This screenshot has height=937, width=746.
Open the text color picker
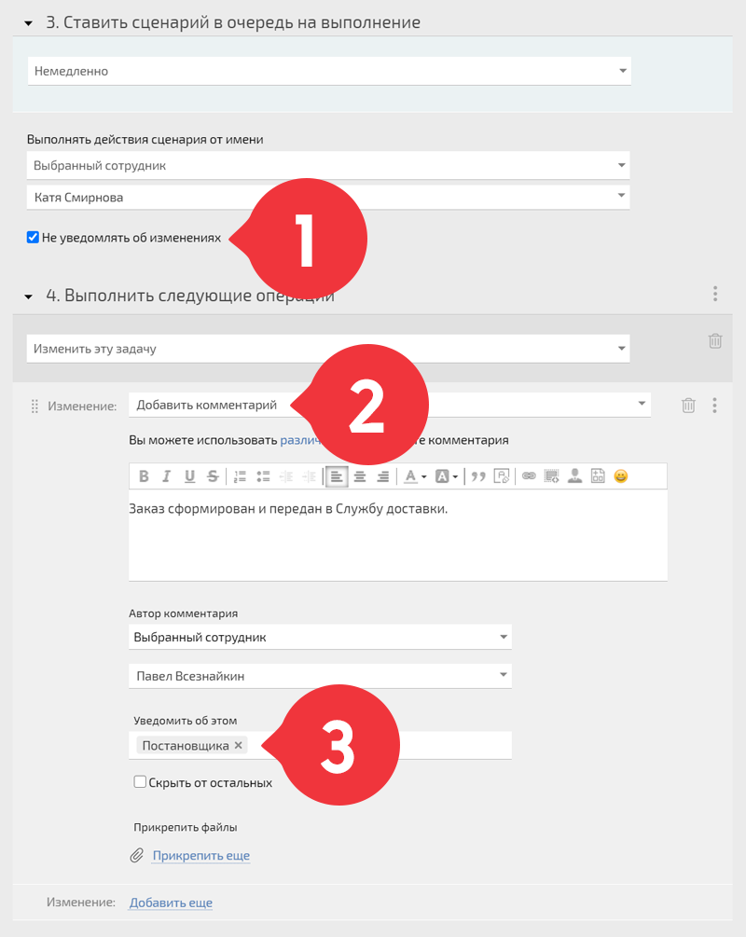415,476
